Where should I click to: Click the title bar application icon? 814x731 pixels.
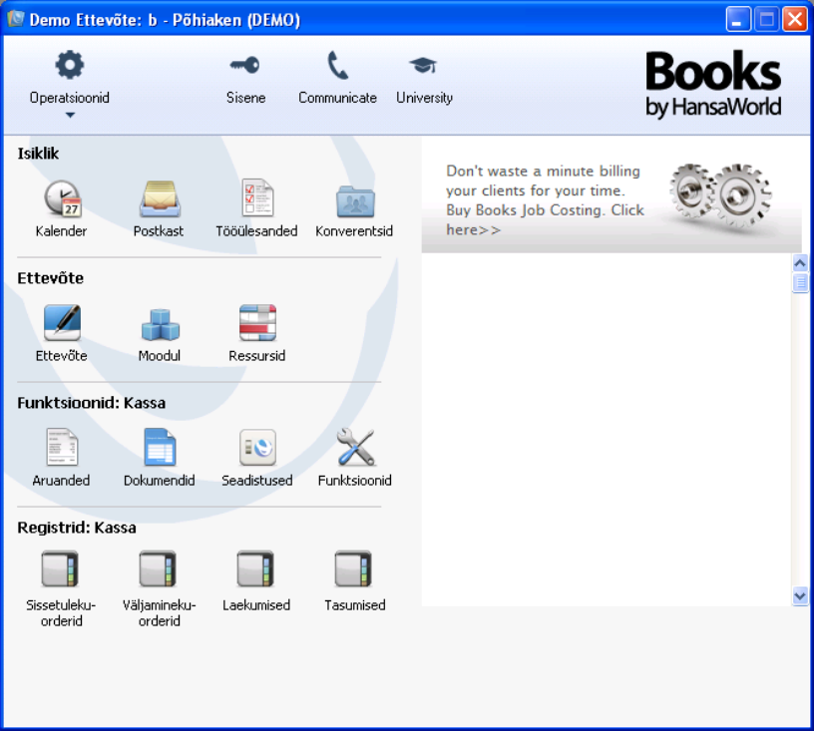(x=16, y=19)
